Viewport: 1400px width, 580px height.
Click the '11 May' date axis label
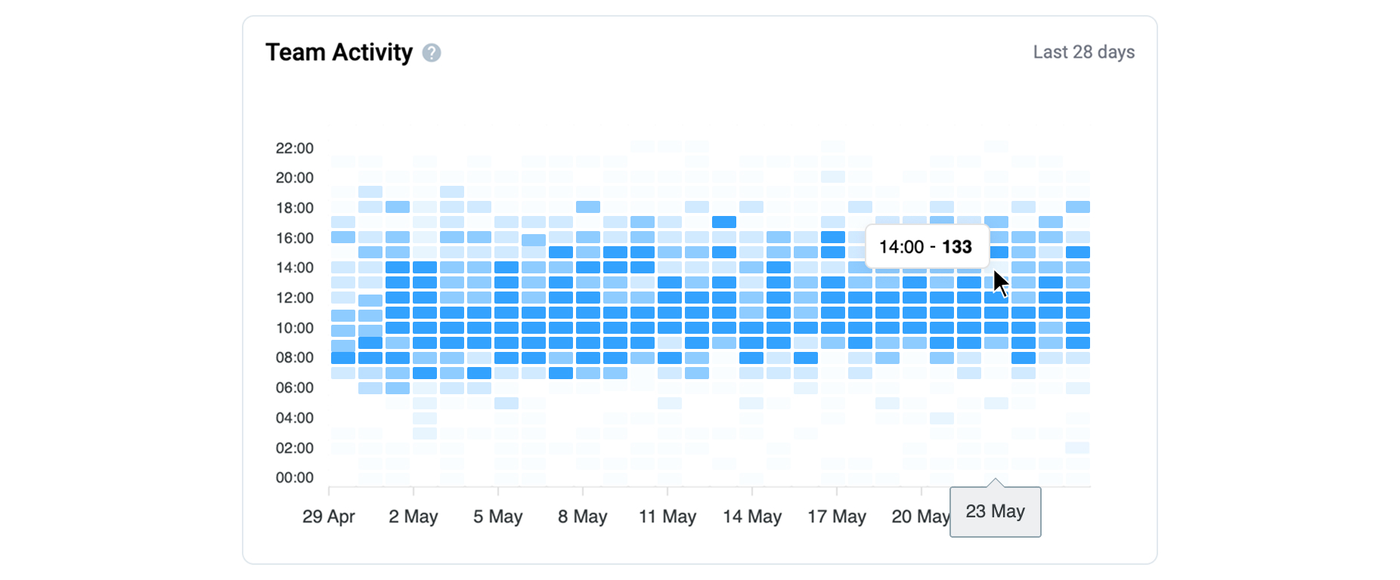(x=667, y=517)
